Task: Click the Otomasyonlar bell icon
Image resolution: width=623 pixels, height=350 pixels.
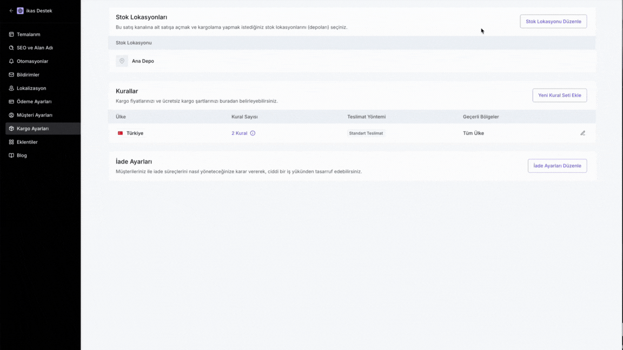Action: click(11, 61)
